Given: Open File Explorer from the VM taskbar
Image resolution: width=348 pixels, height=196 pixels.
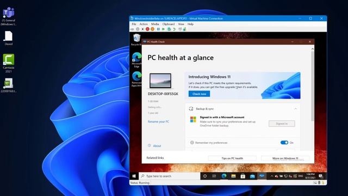Looking at the screenshot, I should coord(233,176).
